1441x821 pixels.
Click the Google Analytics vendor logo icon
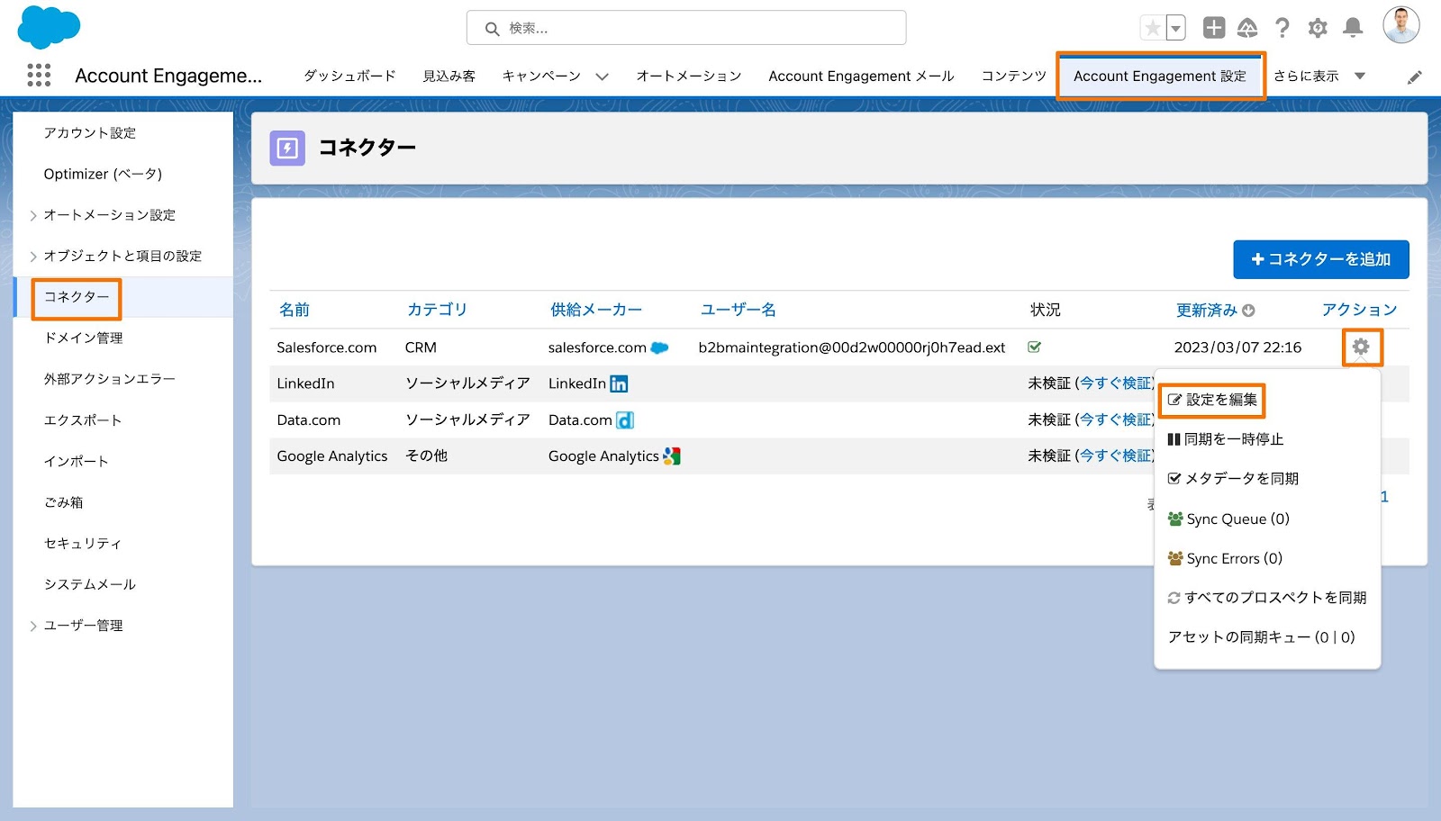point(672,456)
